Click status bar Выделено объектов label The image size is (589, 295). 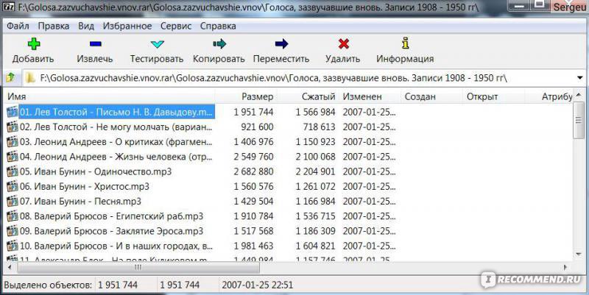48,285
